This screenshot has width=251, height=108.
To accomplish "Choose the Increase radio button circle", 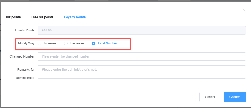I will 39,43.
